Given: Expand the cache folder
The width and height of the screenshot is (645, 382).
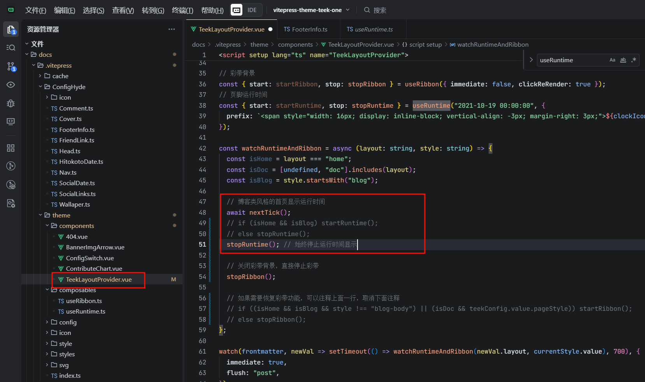Looking at the screenshot, I should point(60,76).
